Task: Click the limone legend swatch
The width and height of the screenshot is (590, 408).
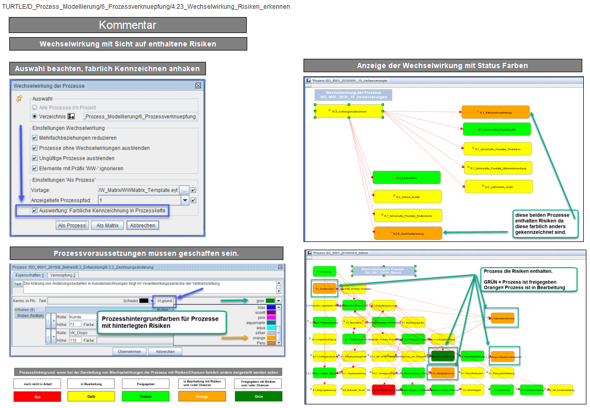Action: [x=146, y=396]
